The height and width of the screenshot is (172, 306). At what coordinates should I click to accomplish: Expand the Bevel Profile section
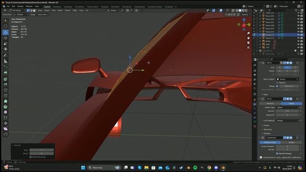coord(266,125)
